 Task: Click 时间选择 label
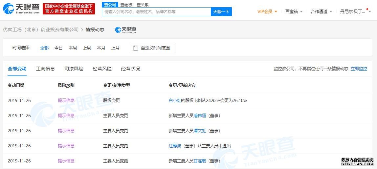click(x=21, y=48)
